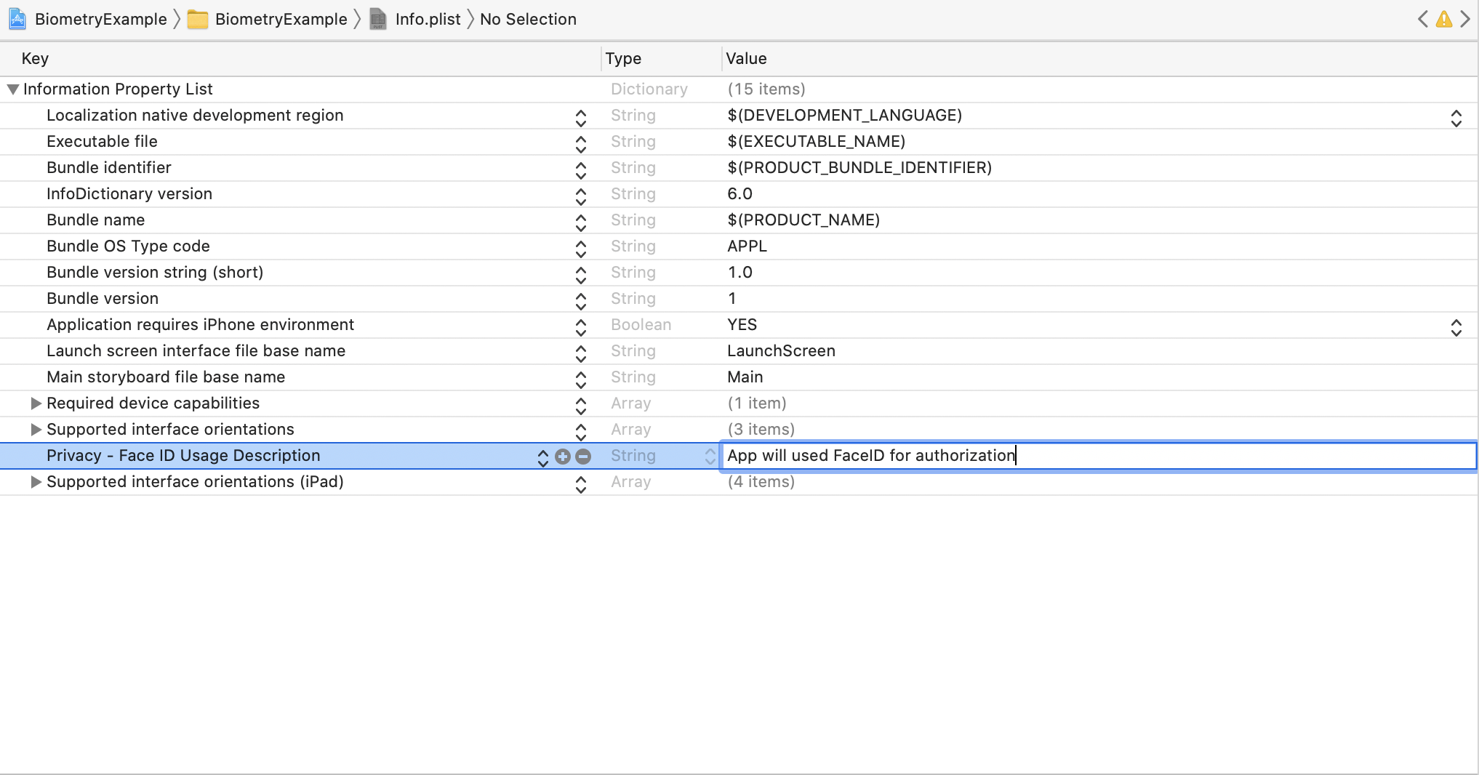Image resolution: width=1479 pixels, height=775 pixels.
Task: Click the 6.0 InfoDictionary version value
Action: pyautogui.click(x=739, y=194)
